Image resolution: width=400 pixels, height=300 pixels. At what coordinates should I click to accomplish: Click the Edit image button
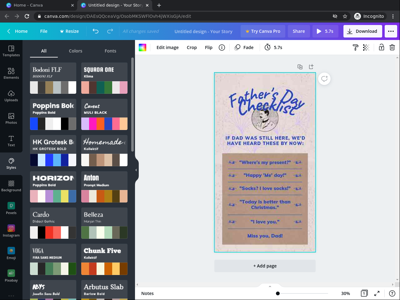pos(167,47)
